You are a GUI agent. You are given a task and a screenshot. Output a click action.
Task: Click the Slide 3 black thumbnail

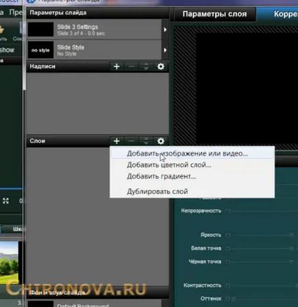41,30
